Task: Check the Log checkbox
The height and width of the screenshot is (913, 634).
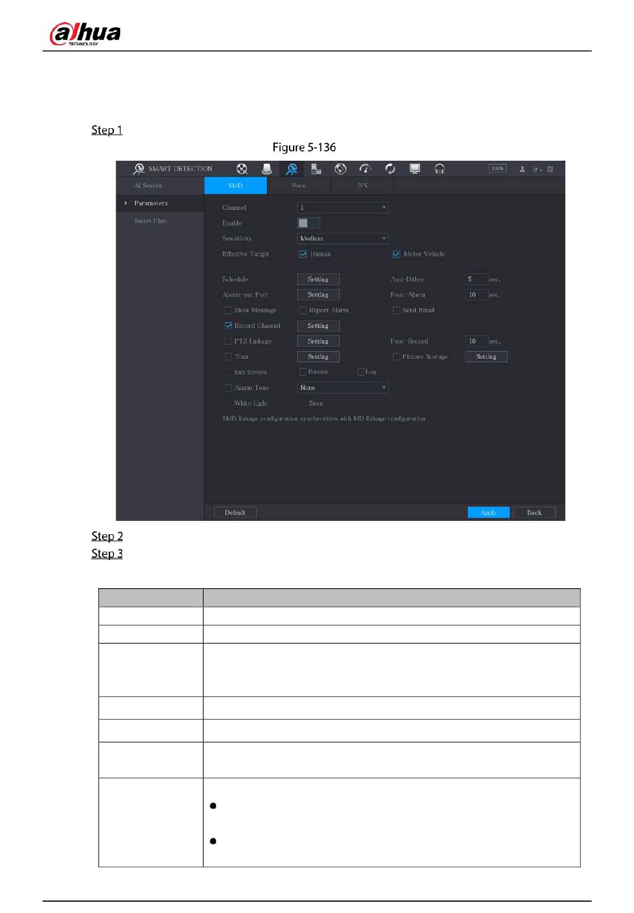Action: [361, 372]
